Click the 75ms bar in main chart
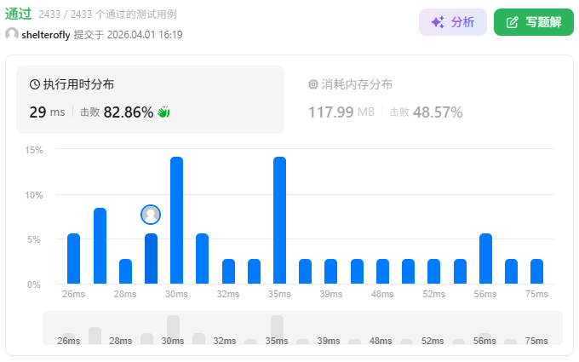This screenshot has width=579, height=362. point(536,271)
